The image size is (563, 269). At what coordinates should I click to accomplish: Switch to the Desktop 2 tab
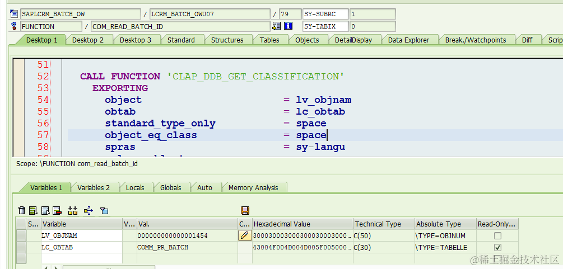coord(88,40)
